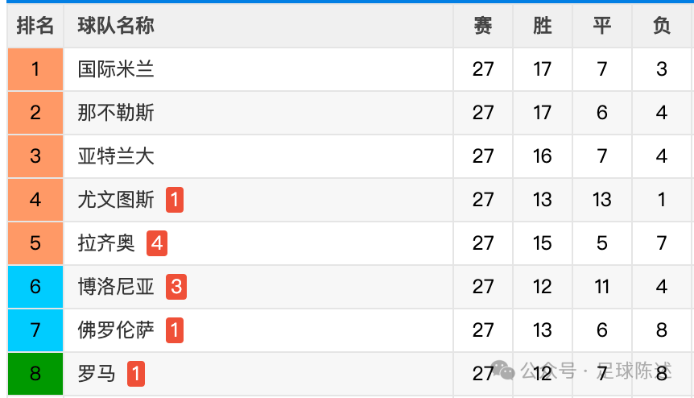694x398 pixels.
Task: Click the red 3 badge beside 博洛尼亚
Action: click(176, 287)
